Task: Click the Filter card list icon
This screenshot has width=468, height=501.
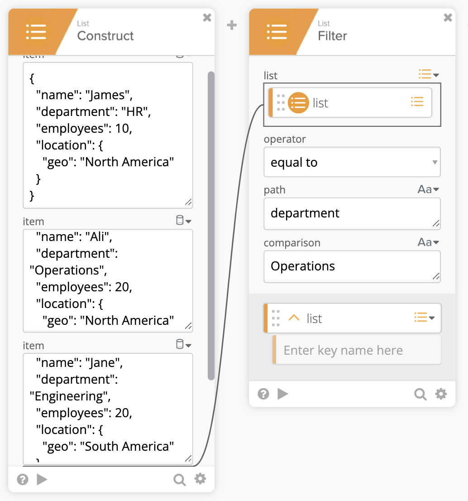Action: pos(277,32)
